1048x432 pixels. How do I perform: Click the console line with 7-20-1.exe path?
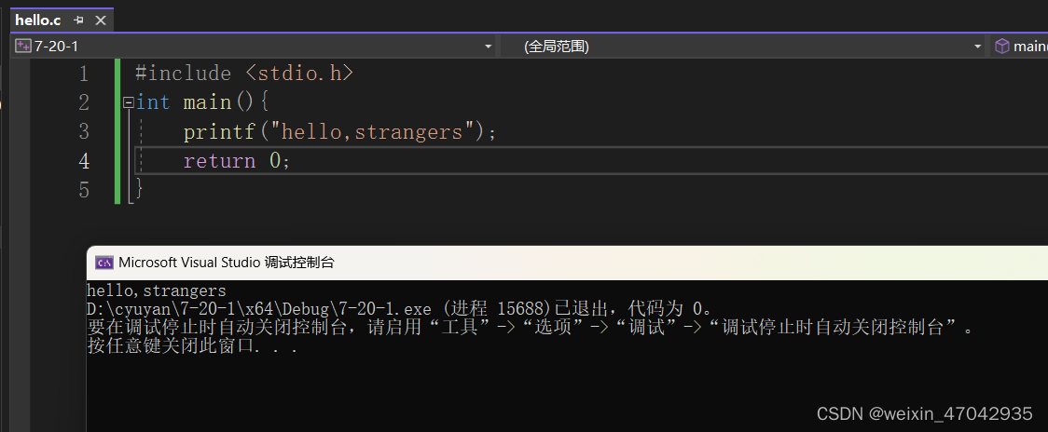pos(402,309)
